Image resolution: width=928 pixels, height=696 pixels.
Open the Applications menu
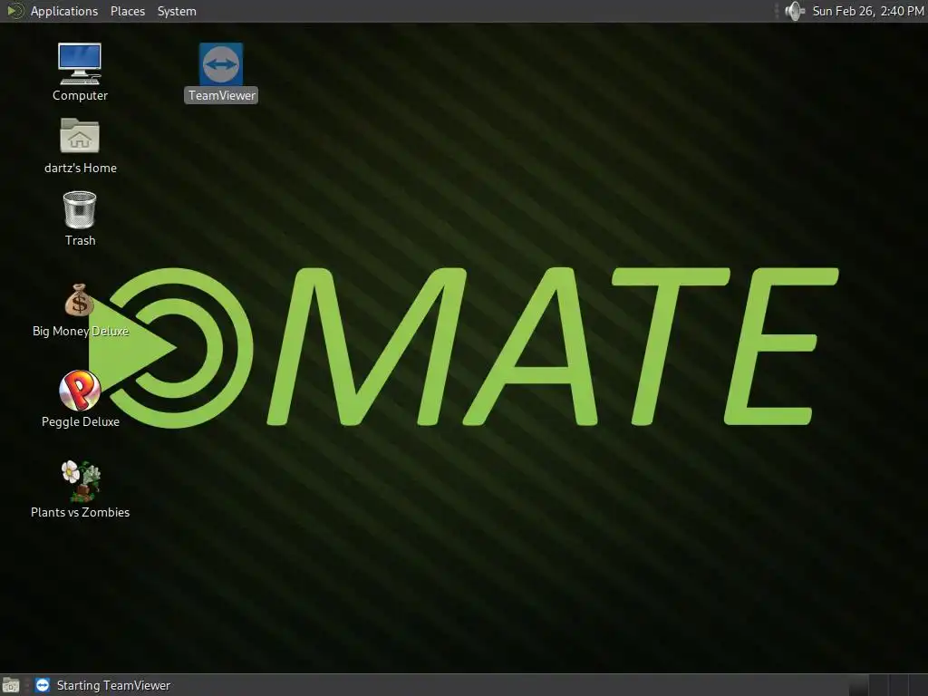[x=64, y=11]
